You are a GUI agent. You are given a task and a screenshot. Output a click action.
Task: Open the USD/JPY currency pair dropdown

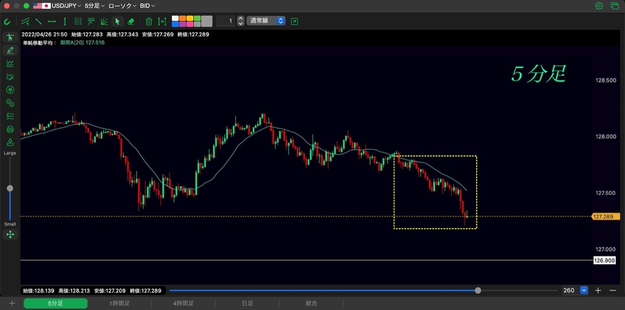[x=57, y=6]
